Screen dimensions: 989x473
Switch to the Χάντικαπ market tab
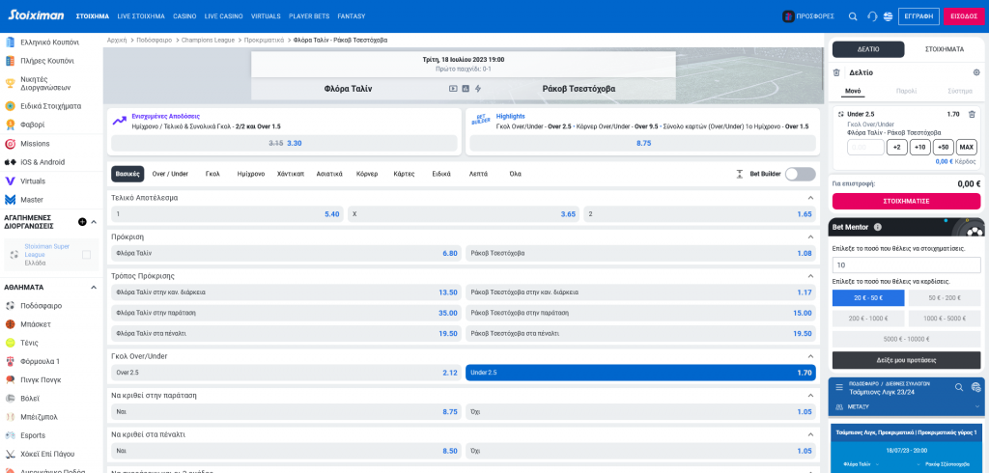pos(291,174)
